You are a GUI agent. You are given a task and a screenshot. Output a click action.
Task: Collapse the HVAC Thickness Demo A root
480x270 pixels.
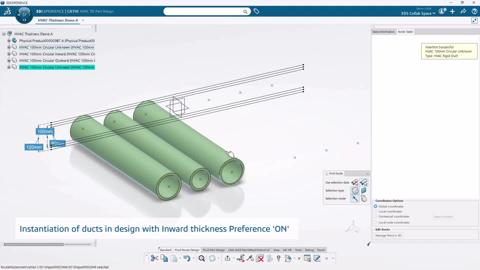(3, 34)
